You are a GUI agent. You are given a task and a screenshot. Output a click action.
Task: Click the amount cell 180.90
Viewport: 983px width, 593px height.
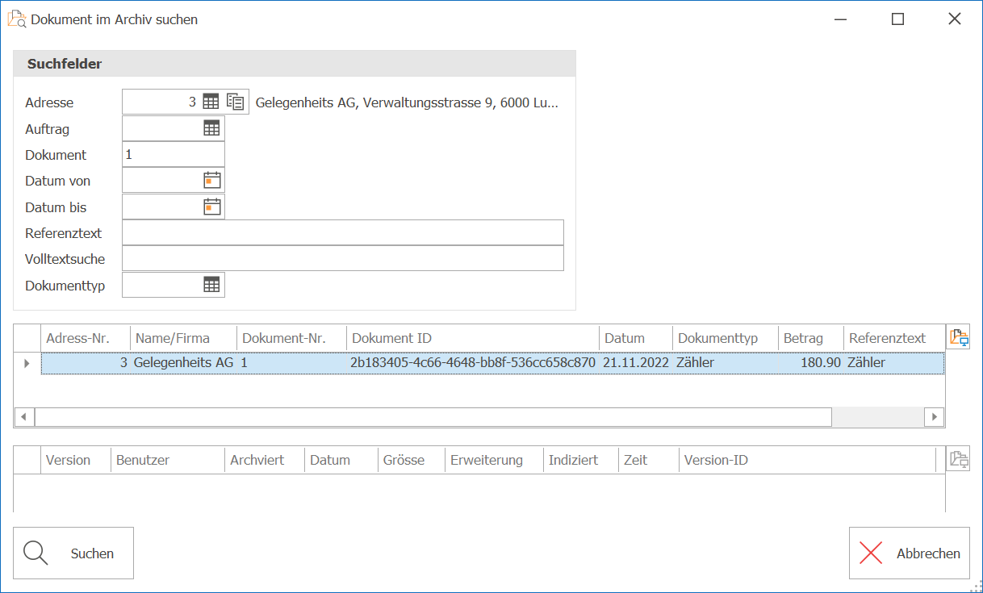(x=810, y=363)
